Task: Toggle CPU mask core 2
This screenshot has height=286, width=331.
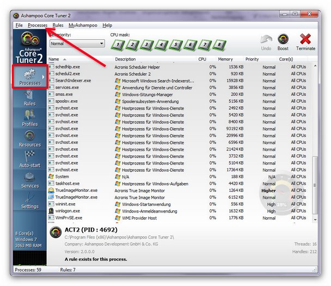Action: [132, 45]
